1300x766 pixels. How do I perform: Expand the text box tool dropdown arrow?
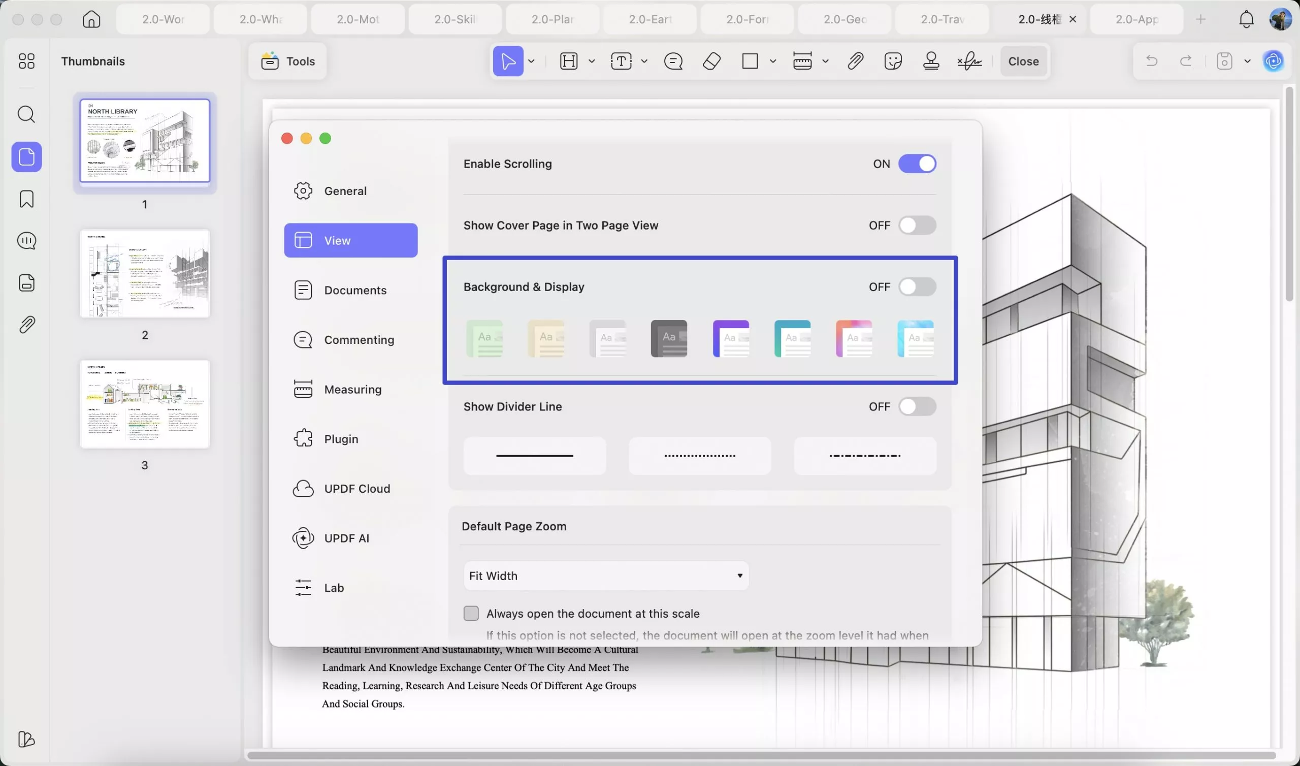(x=644, y=61)
